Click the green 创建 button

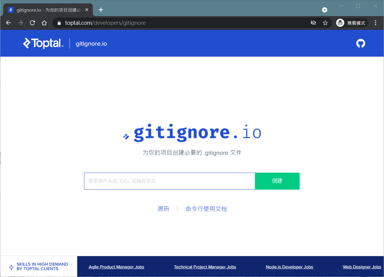point(277,181)
